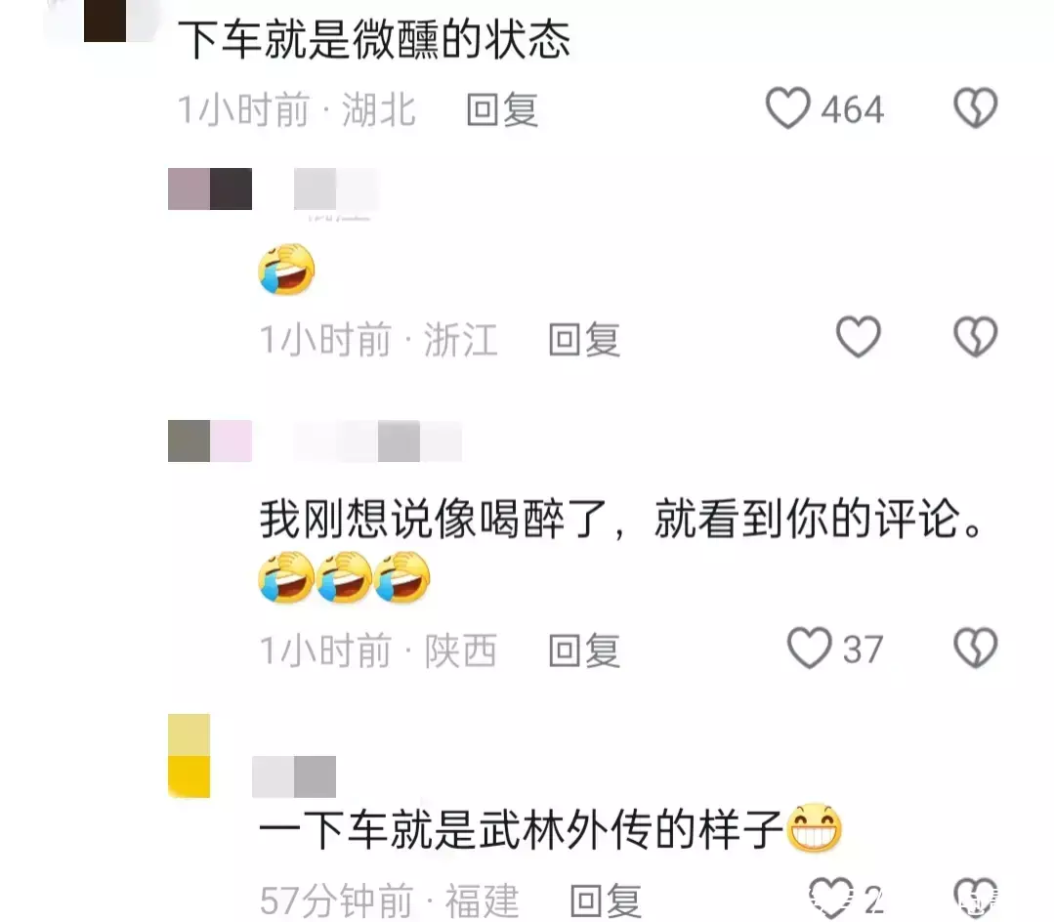The height and width of the screenshot is (922, 1054).
Task: Like the Zhejiang laughing emoji comment
Action: 858,337
